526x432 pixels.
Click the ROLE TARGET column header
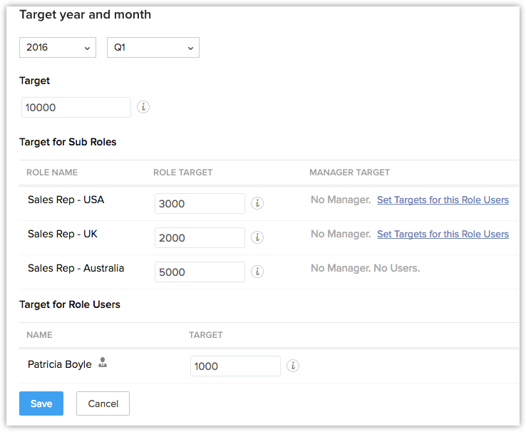[x=182, y=173]
